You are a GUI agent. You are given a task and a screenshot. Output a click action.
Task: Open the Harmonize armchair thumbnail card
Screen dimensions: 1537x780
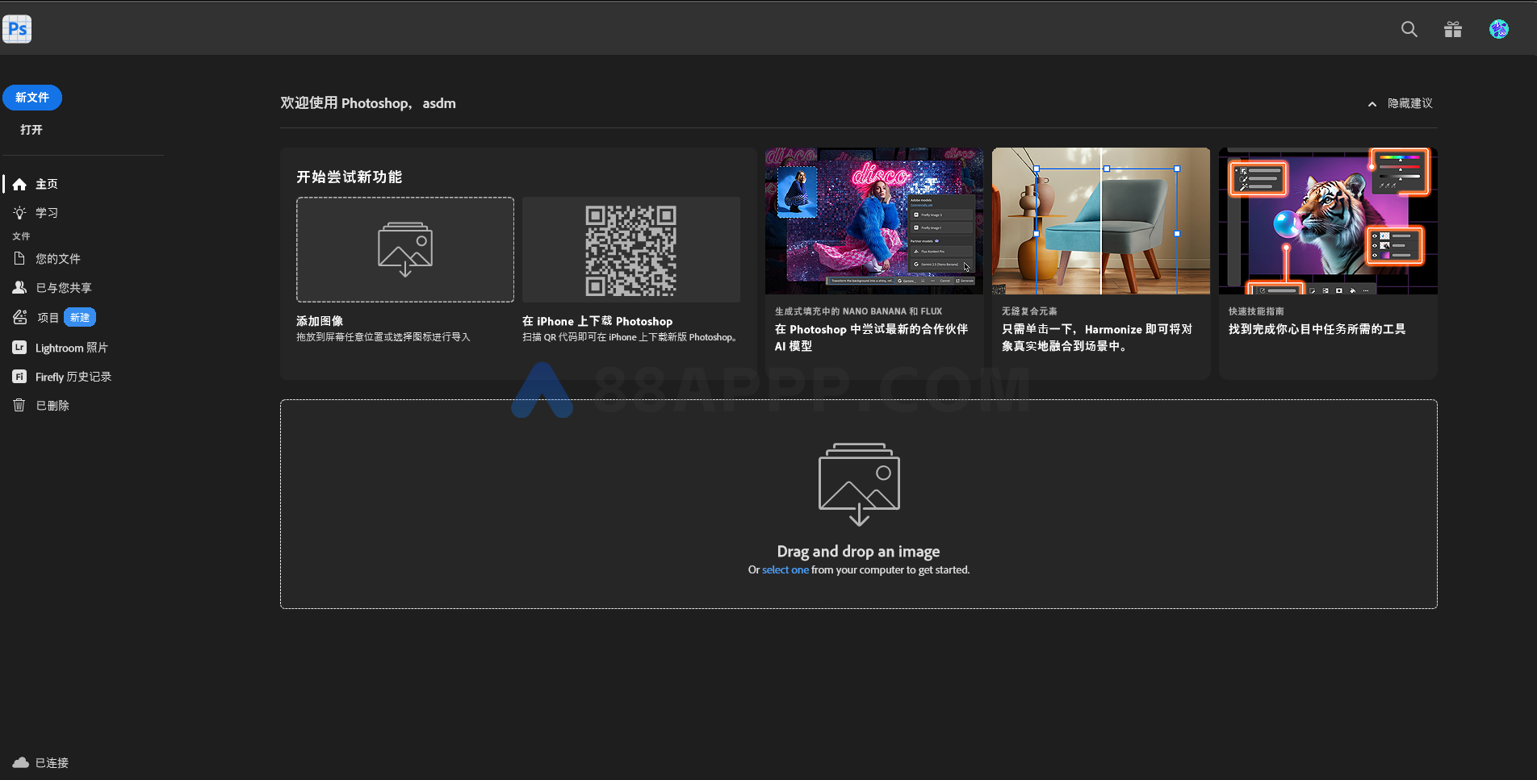pos(1100,221)
